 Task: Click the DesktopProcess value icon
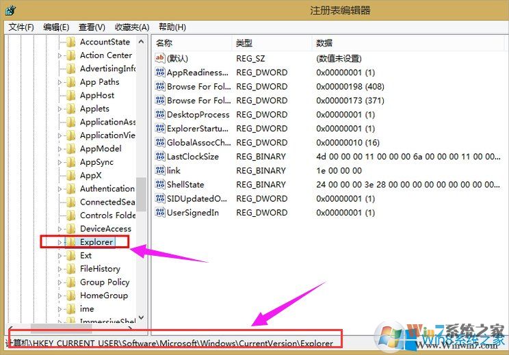point(160,114)
